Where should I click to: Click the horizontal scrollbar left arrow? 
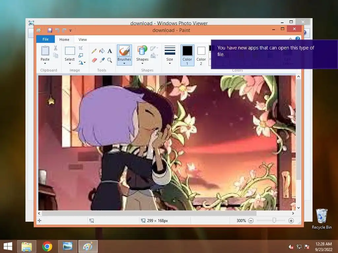(39, 213)
